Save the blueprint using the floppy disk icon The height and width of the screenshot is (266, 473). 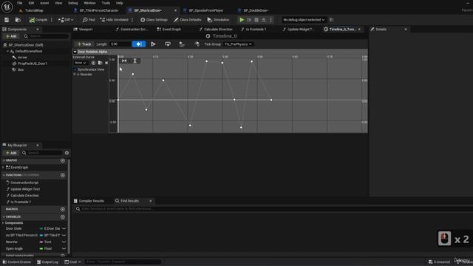pos(7,20)
